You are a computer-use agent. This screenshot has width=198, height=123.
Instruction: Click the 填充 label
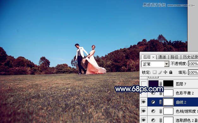click(x=183, y=72)
